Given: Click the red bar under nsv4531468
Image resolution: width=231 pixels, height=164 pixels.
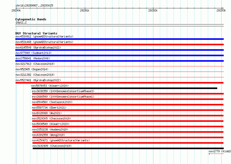Looking at the screenshot, I should point(119,45).
